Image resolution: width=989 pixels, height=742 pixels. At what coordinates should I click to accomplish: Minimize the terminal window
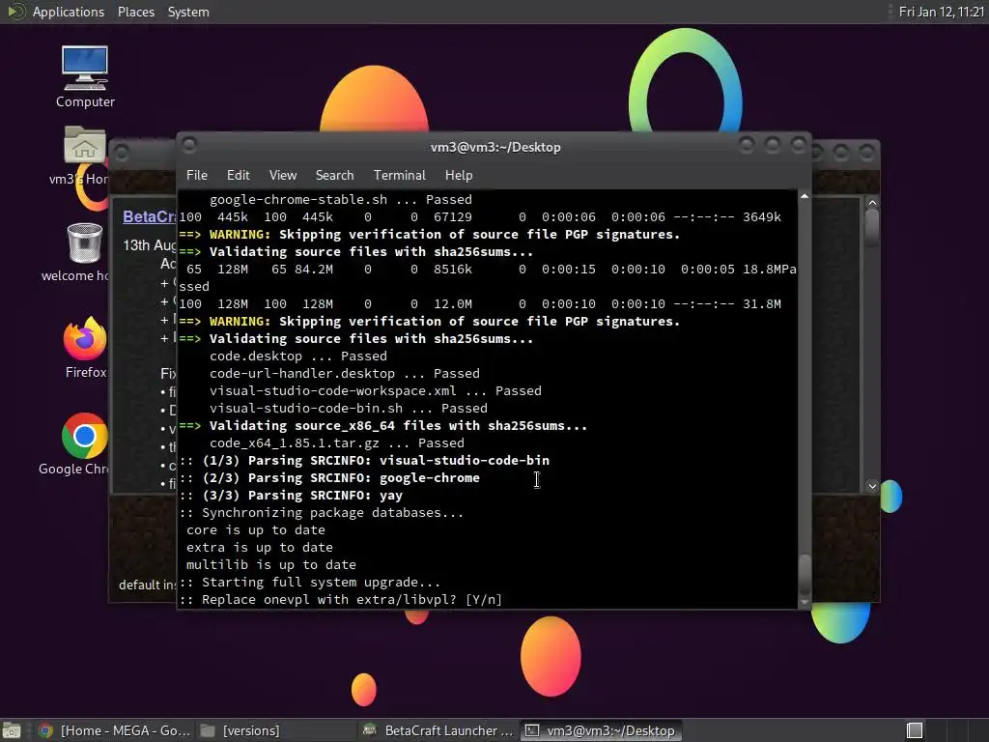click(x=747, y=145)
